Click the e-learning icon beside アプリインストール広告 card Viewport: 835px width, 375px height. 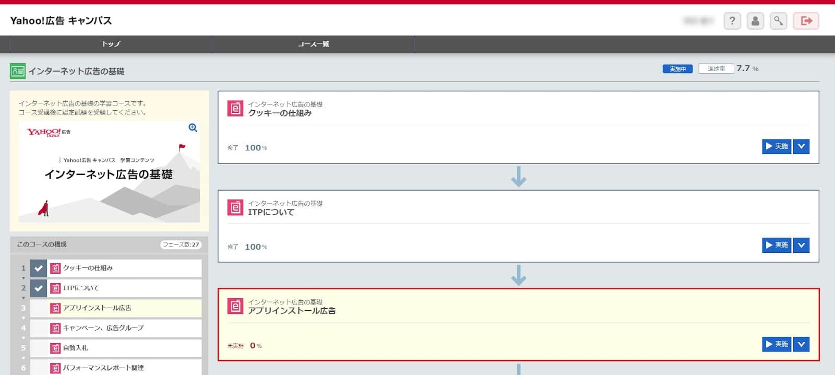[235, 306]
